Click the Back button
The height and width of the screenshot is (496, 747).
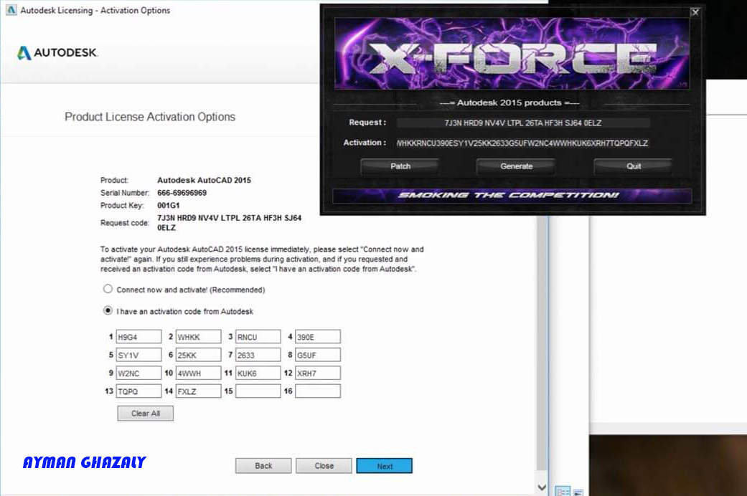coord(263,465)
